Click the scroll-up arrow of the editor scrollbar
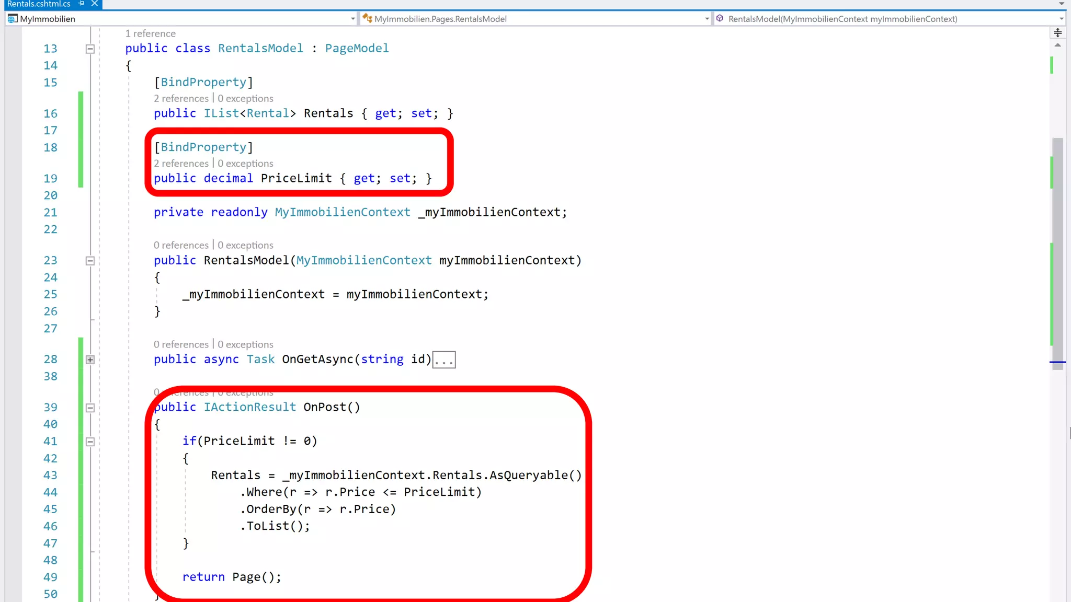1071x602 pixels. tap(1057, 45)
